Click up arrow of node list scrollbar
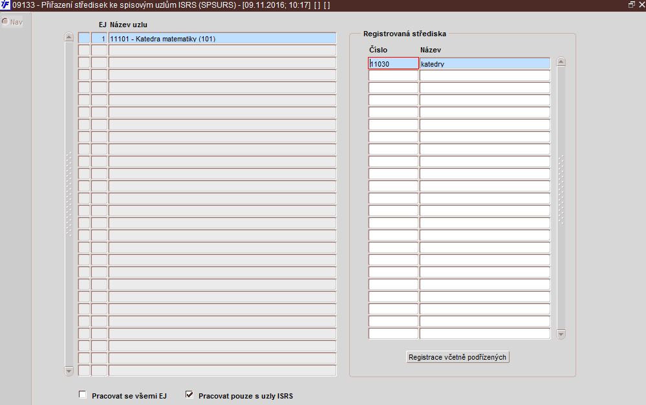Viewport: 646px width, 405px height. coord(69,37)
